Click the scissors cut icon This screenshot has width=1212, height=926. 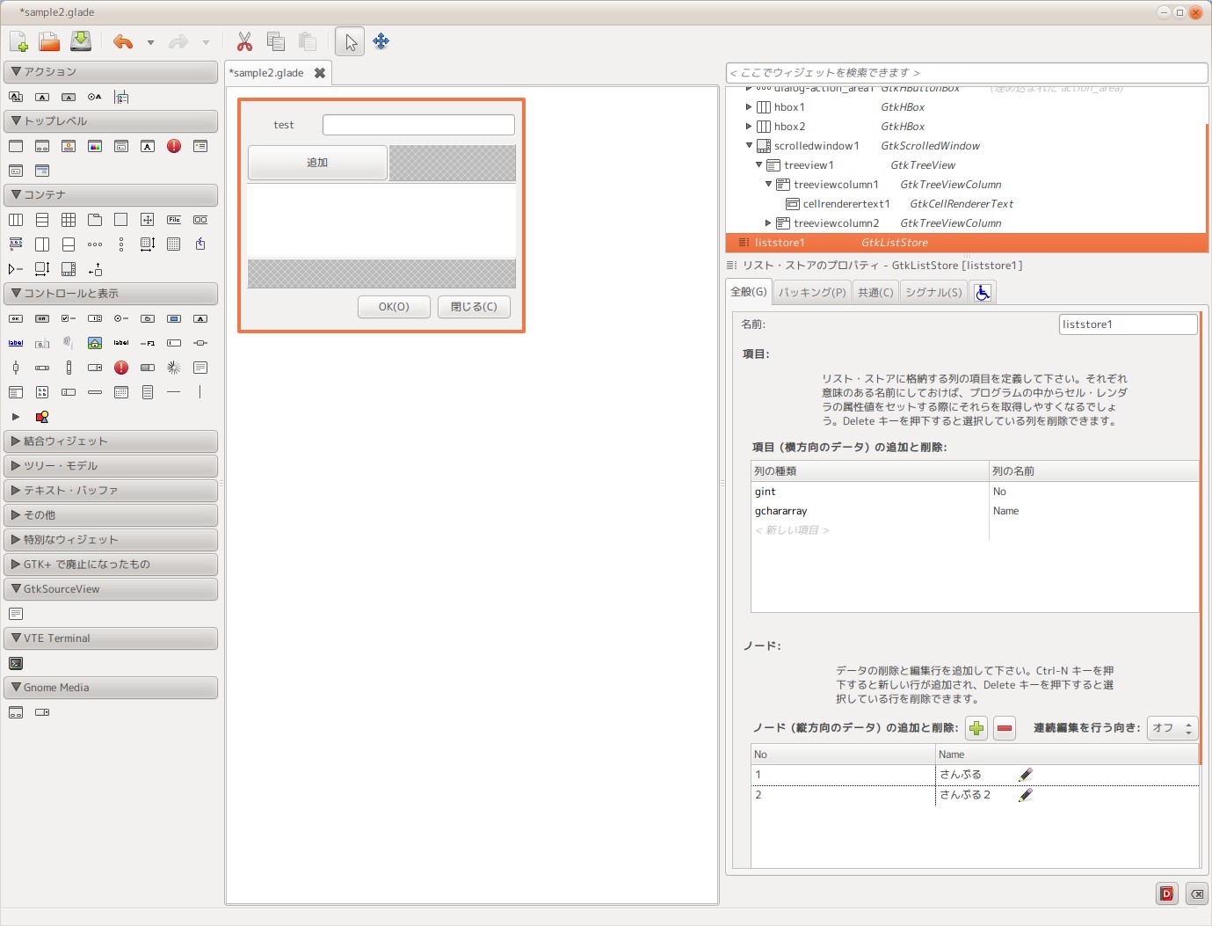pos(244,41)
